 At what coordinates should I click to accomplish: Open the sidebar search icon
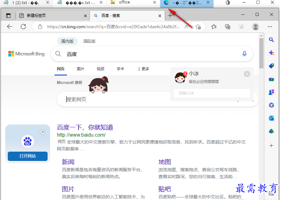click(x=271, y=40)
